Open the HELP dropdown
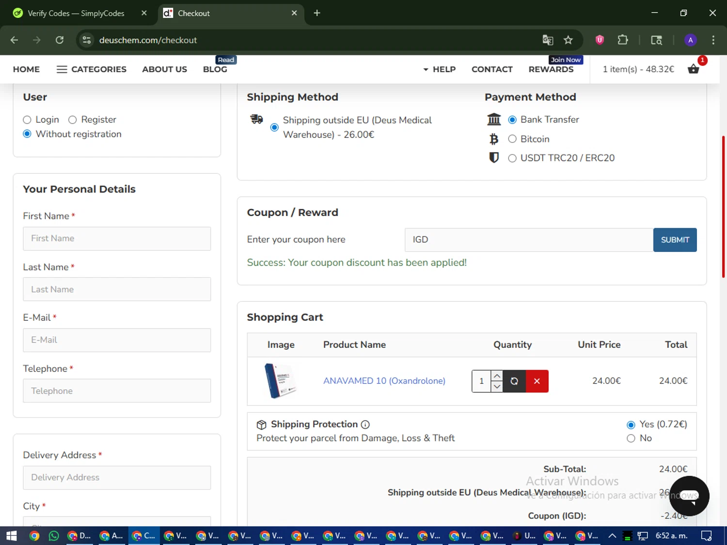727x545 pixels. (439, 69)
